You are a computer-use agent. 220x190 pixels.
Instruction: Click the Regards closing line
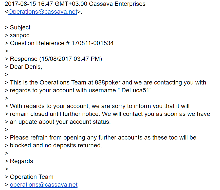(x=22, y=161)
